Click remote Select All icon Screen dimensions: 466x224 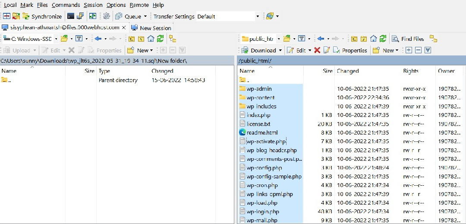click(428, 50)
